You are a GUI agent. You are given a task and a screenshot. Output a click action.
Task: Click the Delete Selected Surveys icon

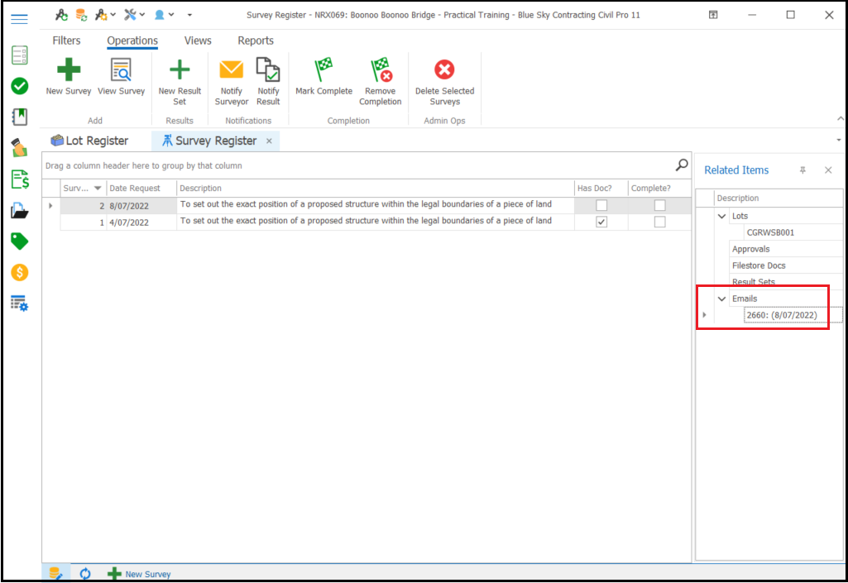pos(444,71)
